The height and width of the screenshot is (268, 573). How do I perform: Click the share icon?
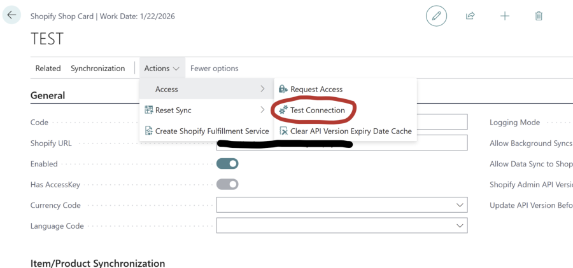coord(470,16)
